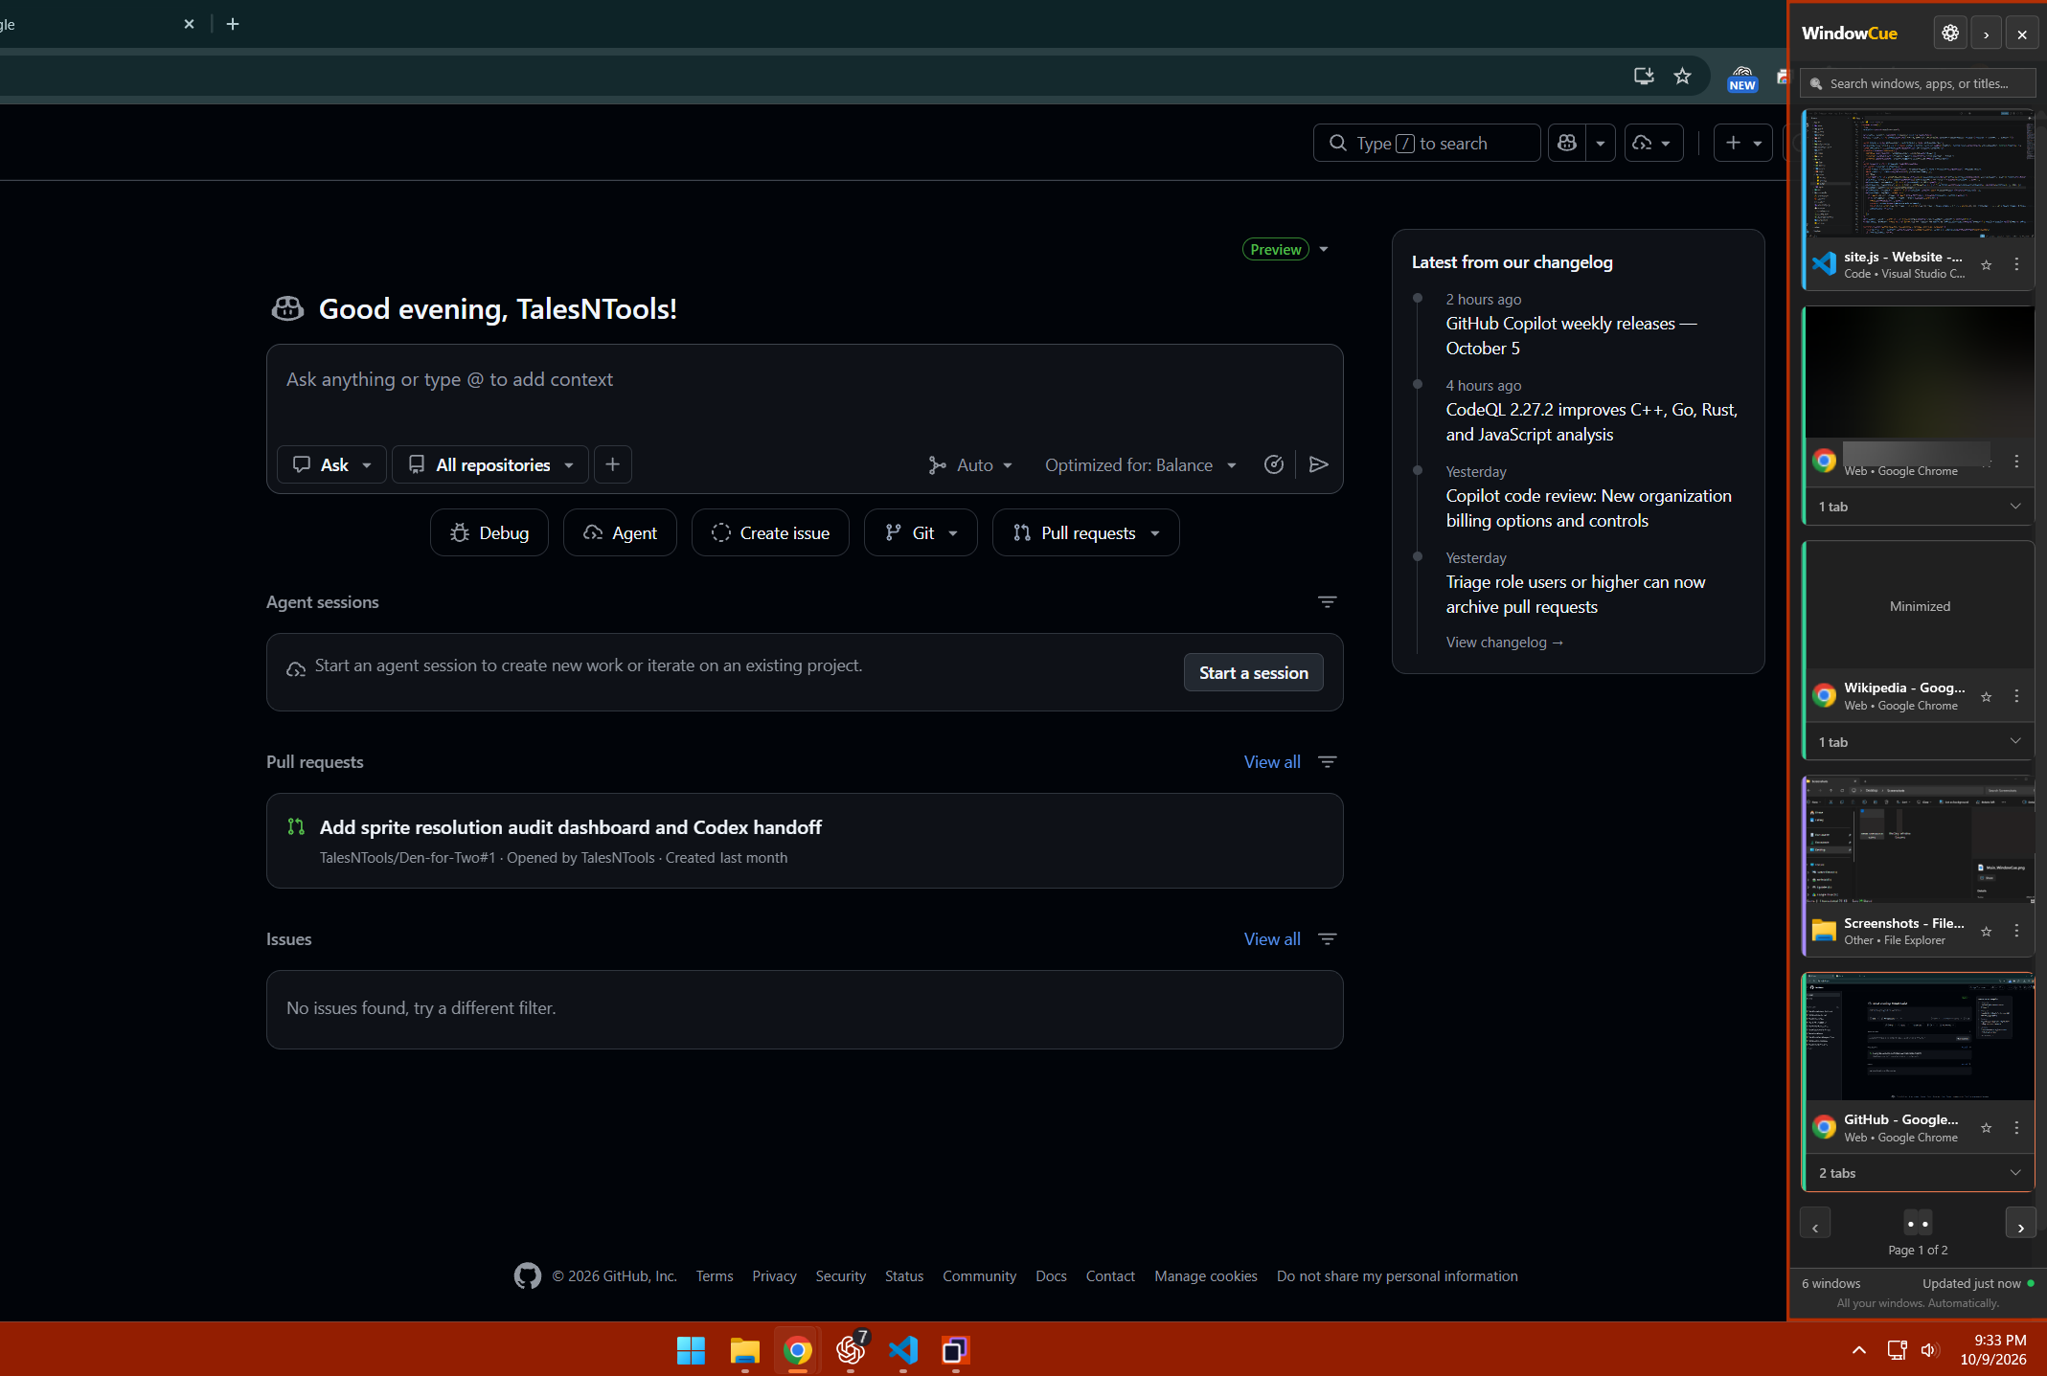2047x1376 pixels.
Task: Open more options for GitHub Chrome window
Action: (2016, 1128)
